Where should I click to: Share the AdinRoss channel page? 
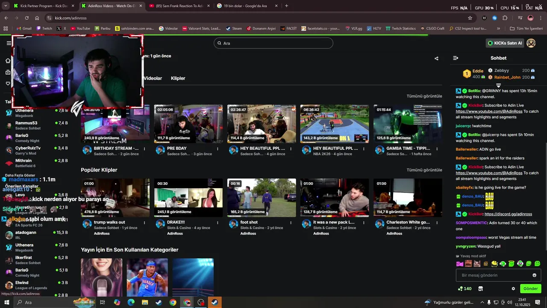(436, 59)
